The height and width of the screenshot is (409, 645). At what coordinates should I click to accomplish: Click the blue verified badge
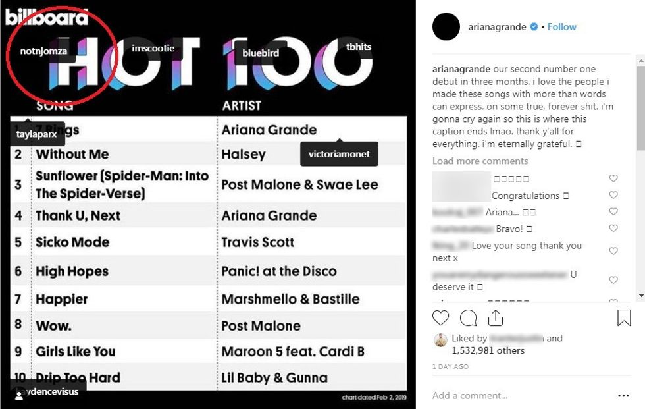click(x=534, y=27)
